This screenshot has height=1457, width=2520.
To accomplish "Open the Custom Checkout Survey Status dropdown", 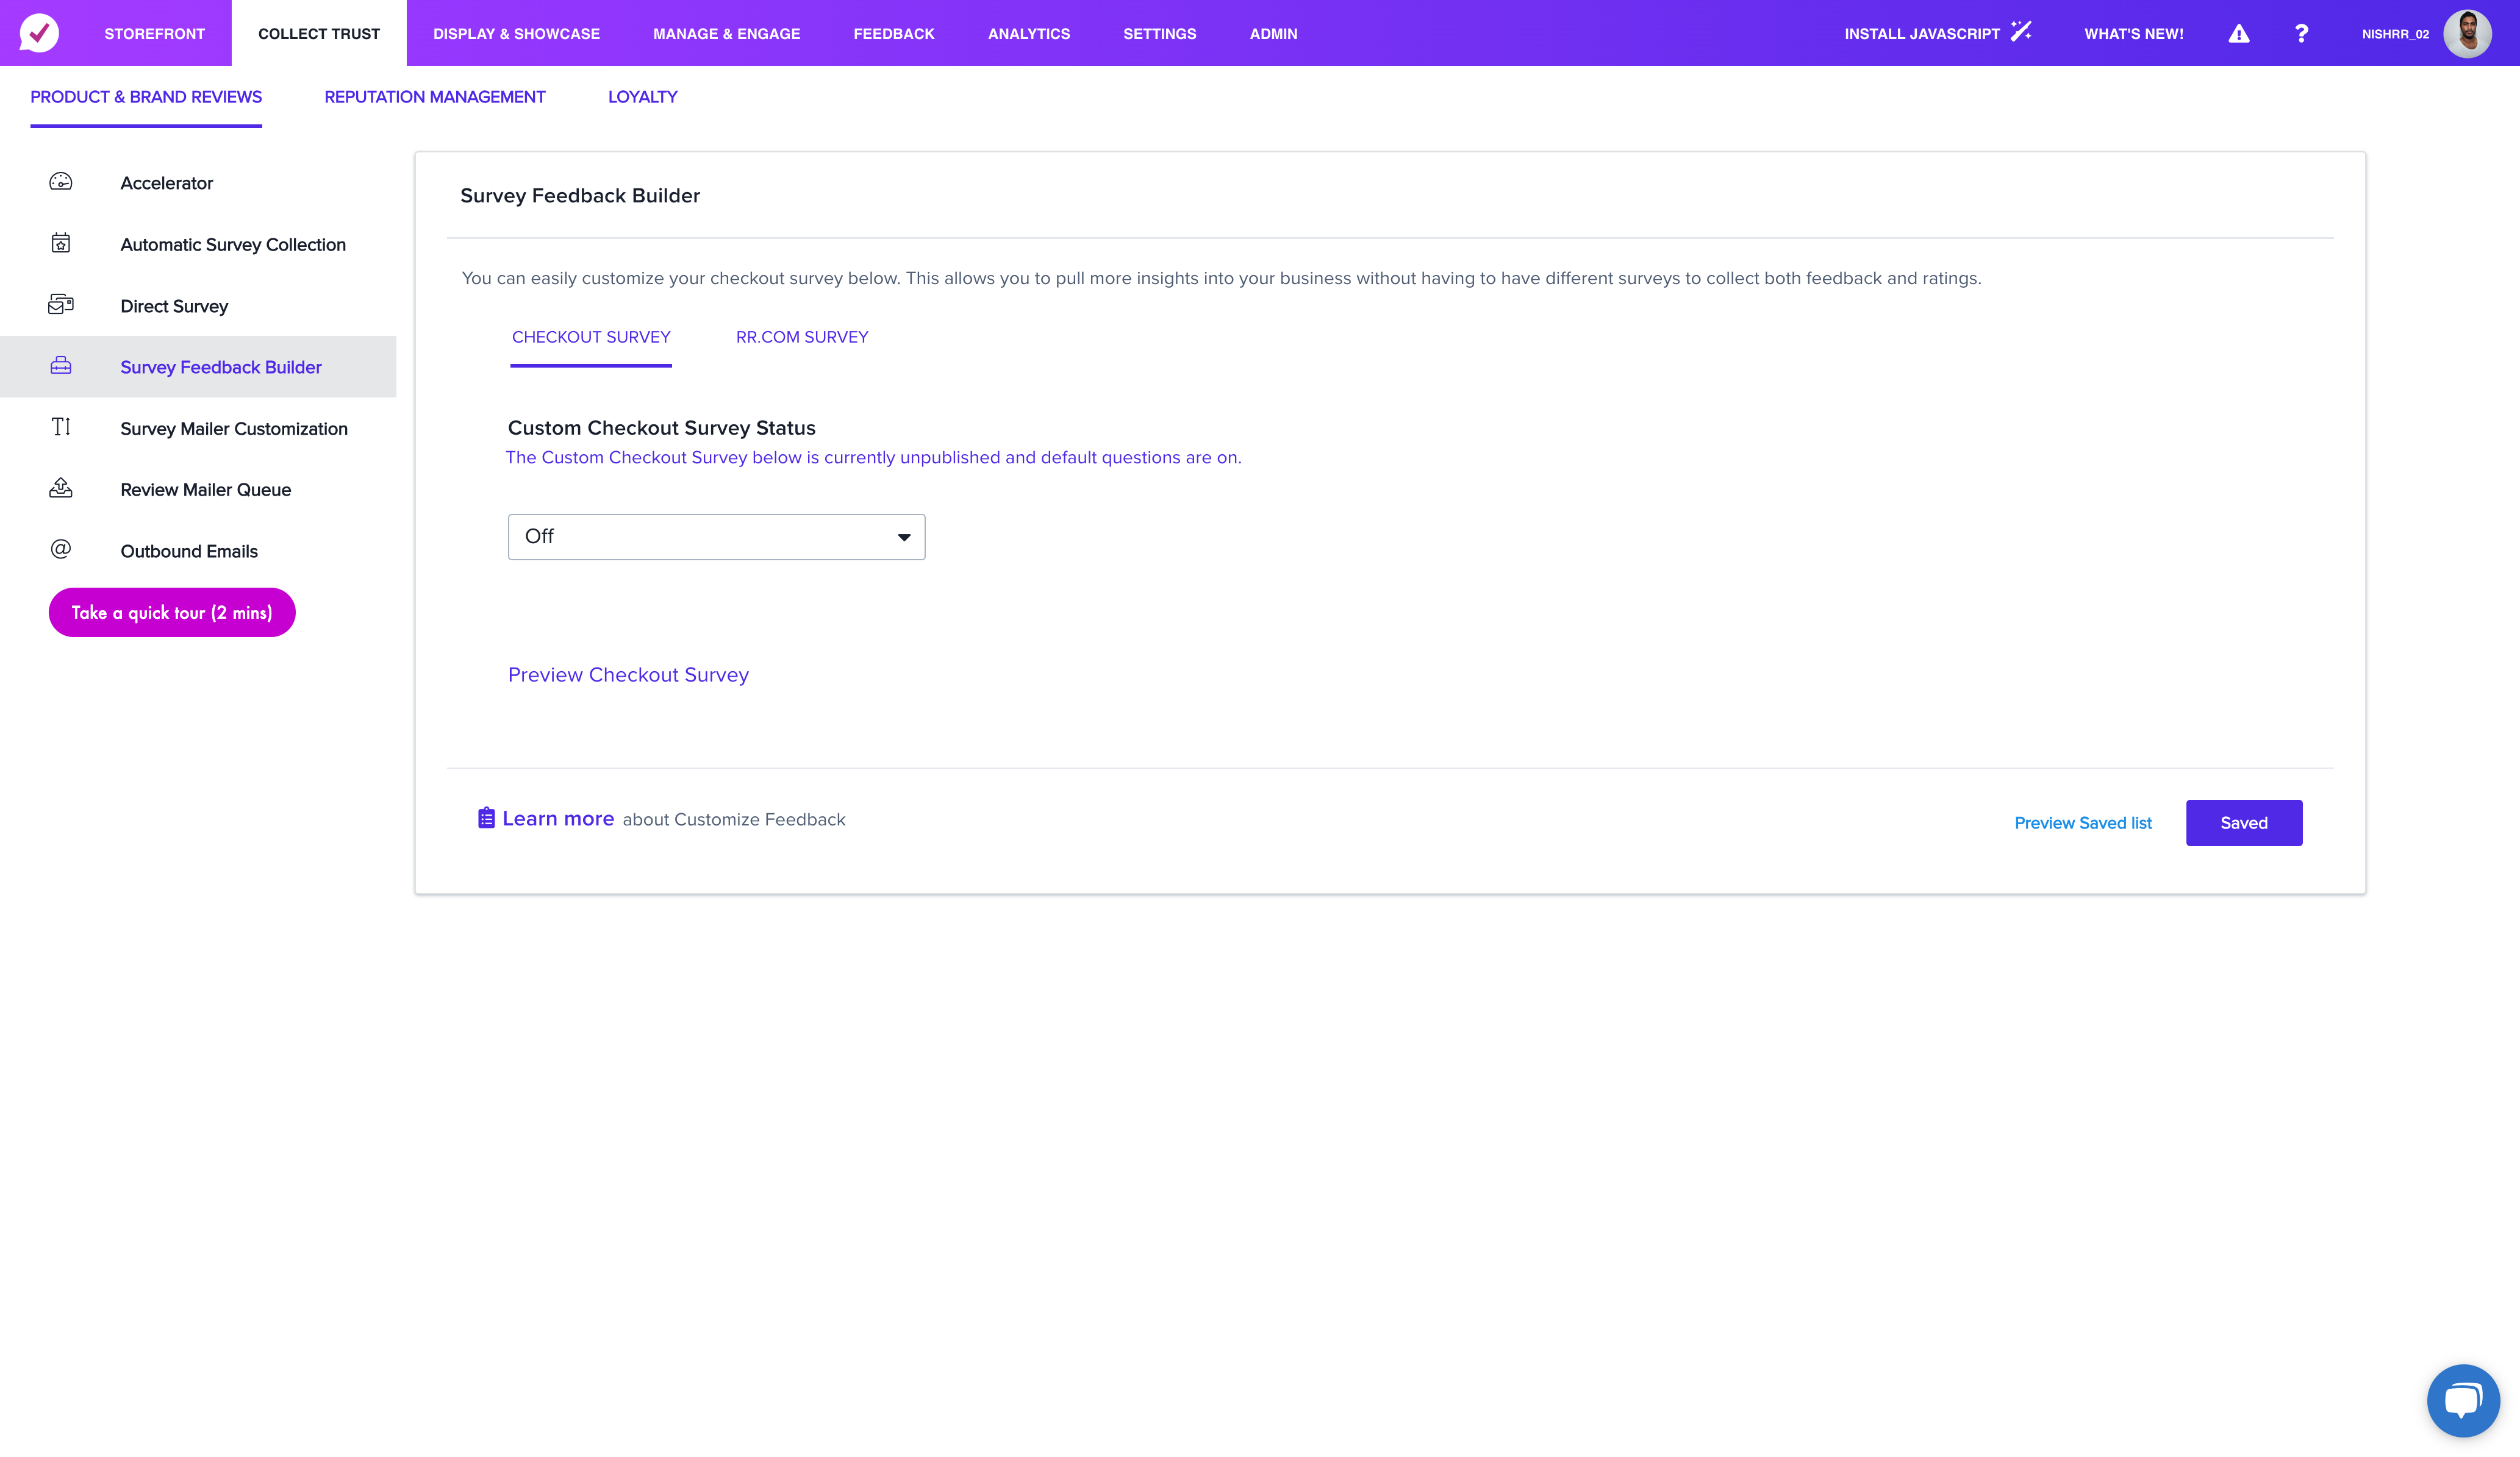I will 716,536.
